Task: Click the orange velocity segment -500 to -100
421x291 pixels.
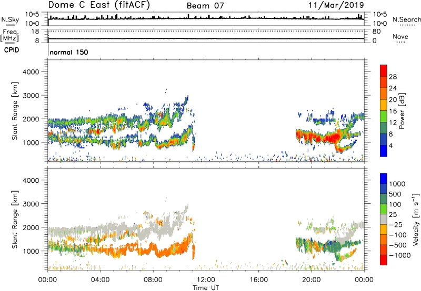Action: click(x=384, y=240)
